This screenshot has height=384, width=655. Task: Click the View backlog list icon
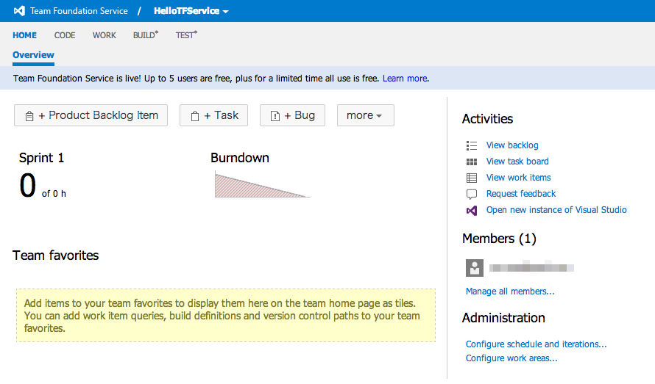(x=472, y=145)
